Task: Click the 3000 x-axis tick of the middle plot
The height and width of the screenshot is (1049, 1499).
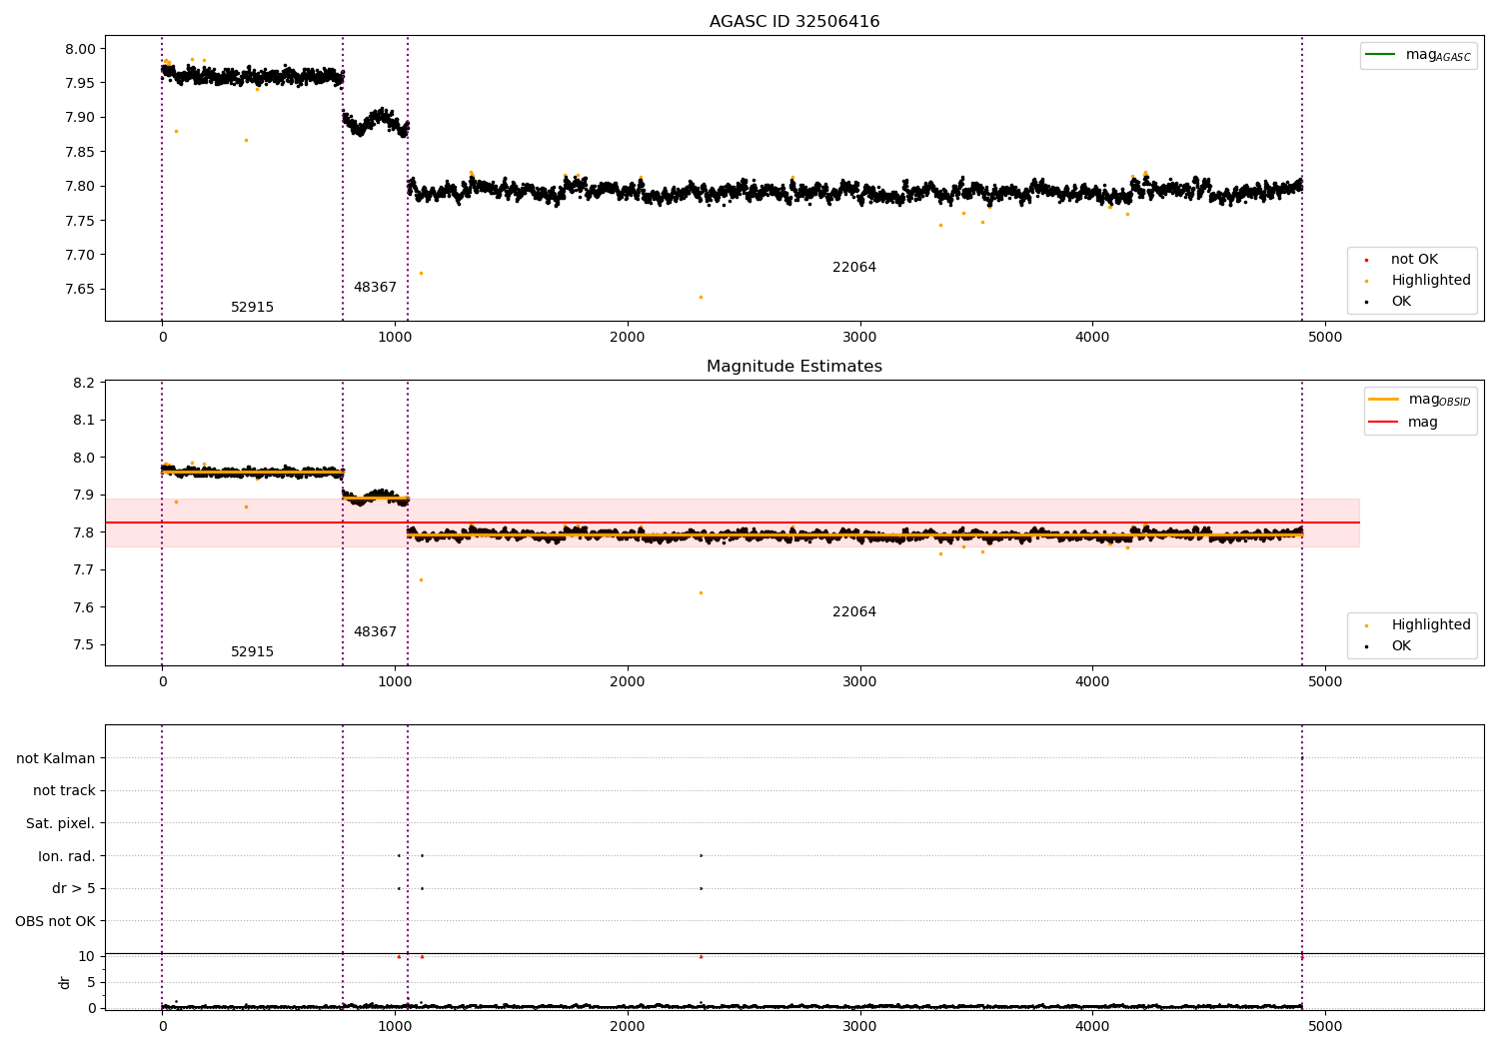Action: tap(859, 682)
